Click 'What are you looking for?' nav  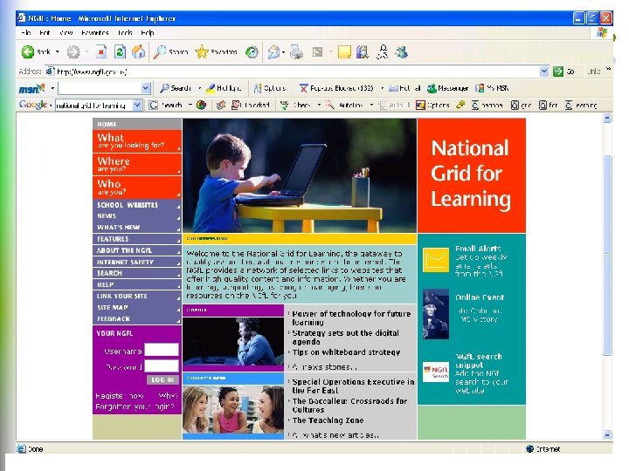click(x=137, y=140)
